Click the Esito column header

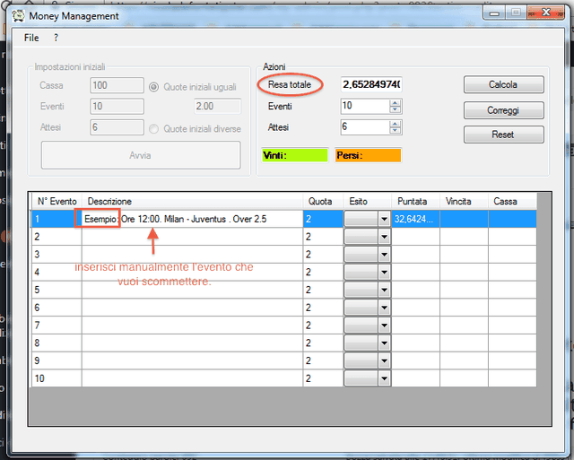pyautogui.click(x=368, y=201)
